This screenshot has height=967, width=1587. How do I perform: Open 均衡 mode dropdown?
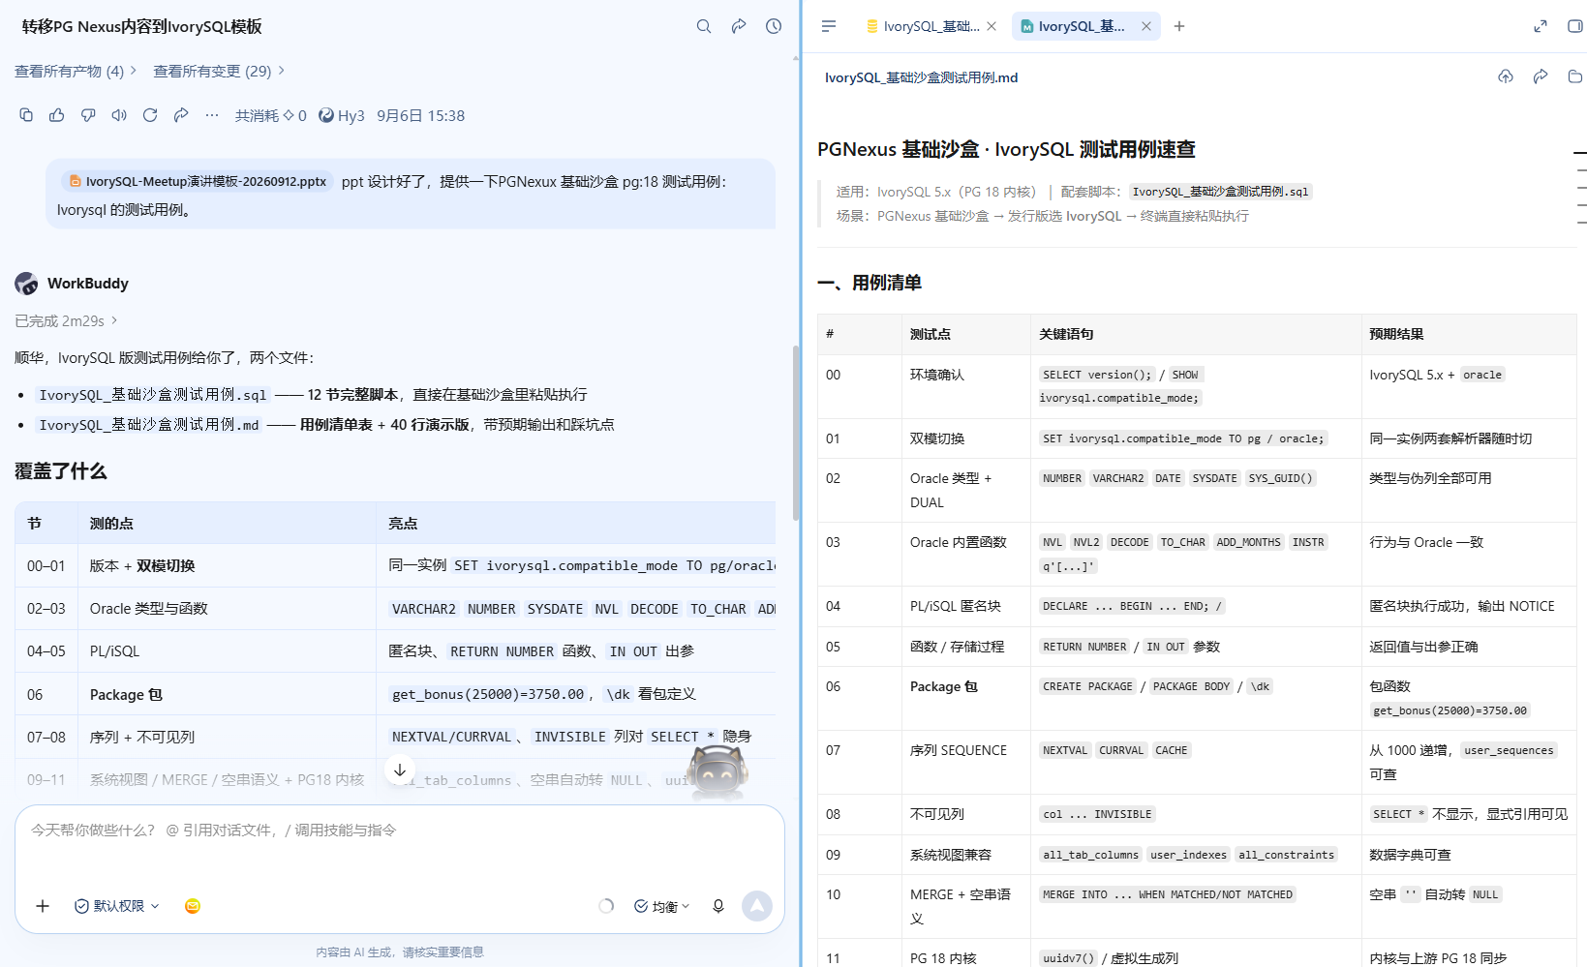(x=662, y=906)
